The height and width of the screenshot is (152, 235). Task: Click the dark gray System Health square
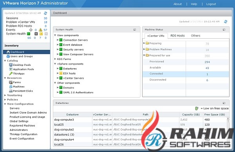[x=36, y=34]
